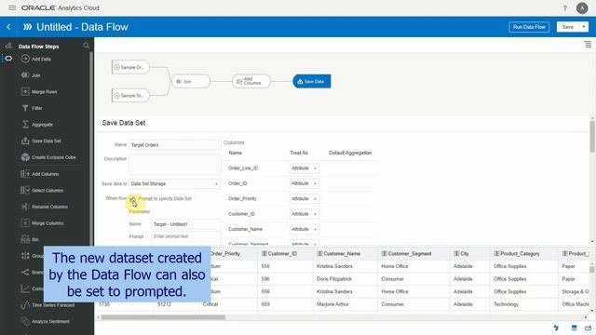
Task: Open the hamburger navigation menu
Action: [x=12, y=7]
